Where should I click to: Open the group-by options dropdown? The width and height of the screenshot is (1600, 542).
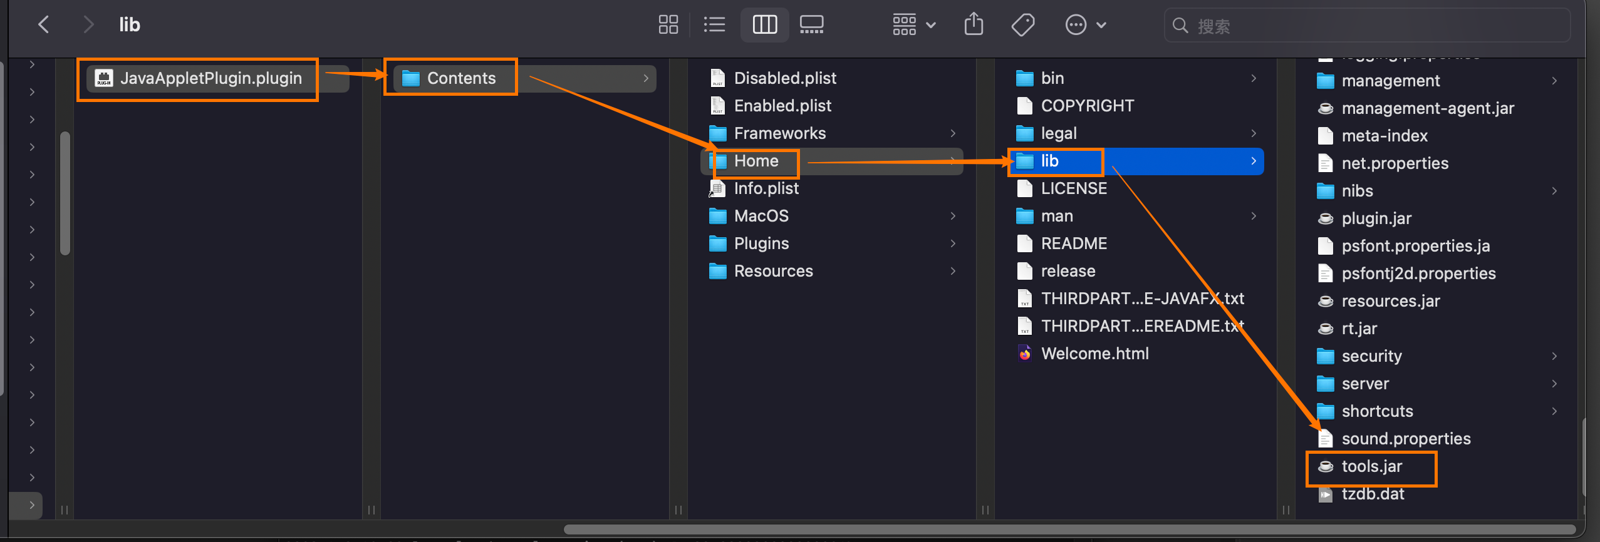point(914,25)
